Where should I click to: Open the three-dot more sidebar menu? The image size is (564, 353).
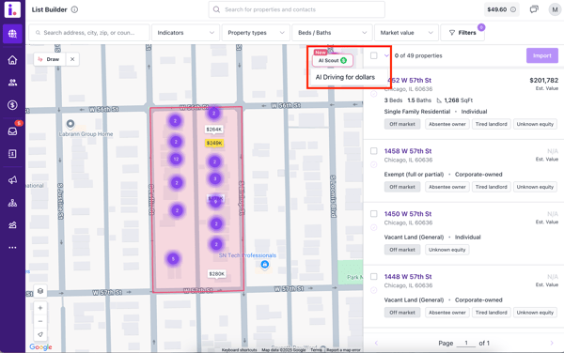[12, 248]
